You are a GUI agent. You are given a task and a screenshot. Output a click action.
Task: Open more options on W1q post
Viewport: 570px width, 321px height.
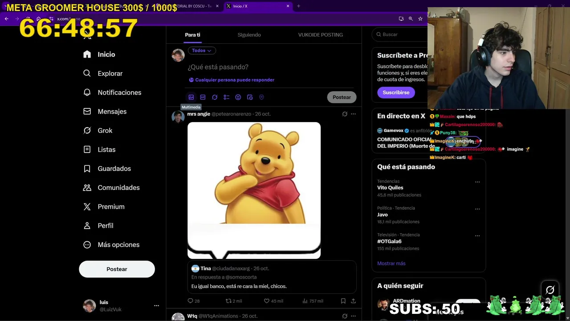353,316
